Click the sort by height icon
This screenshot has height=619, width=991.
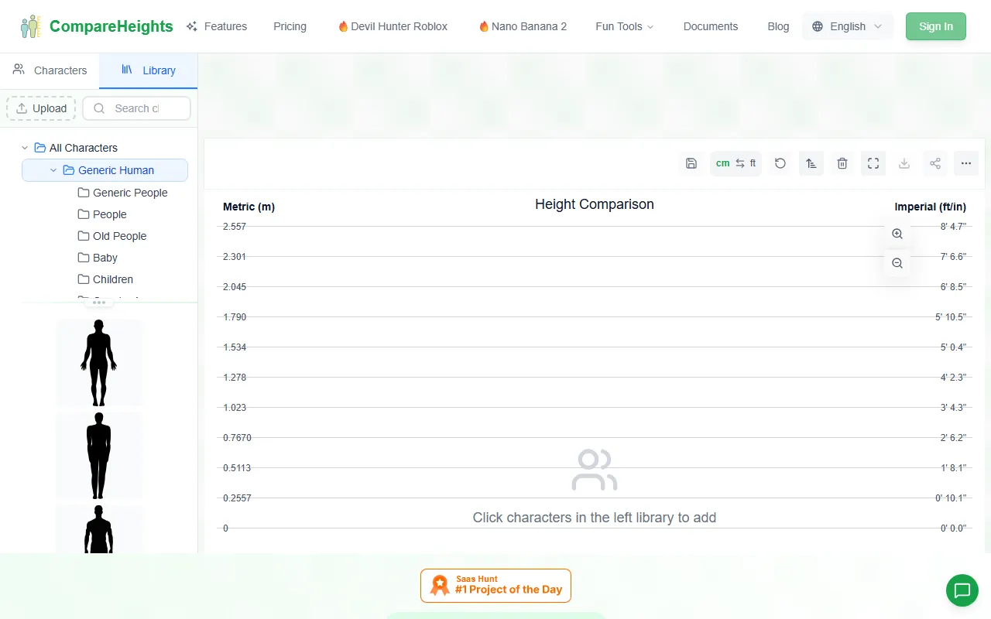pos(811,163)
